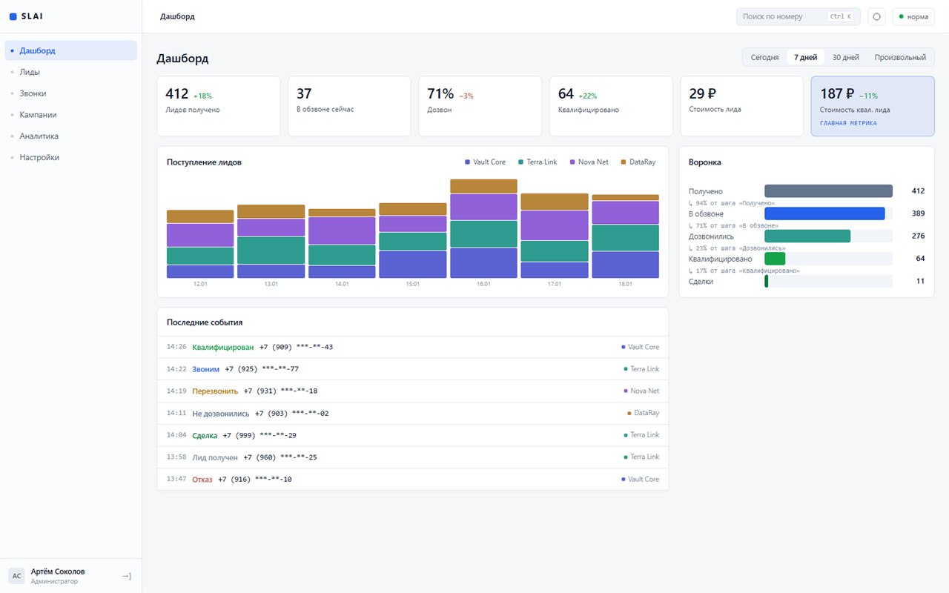The height and width of the screenshot is (593, 949).
Task: Click the DataRay segment of the 16.01 bar
Action: click(483, 186)
